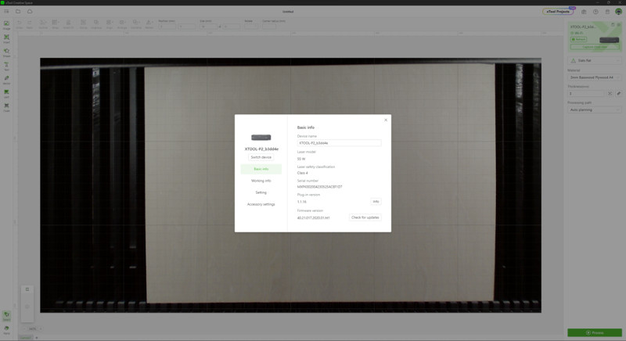626x341 pixels.
Task: Add a new canvas with plus button
Action: [x=37, y=338]
